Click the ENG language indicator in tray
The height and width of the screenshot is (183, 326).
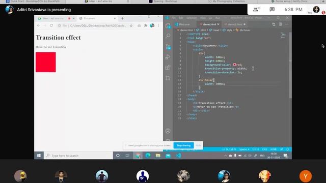(262, 156)
